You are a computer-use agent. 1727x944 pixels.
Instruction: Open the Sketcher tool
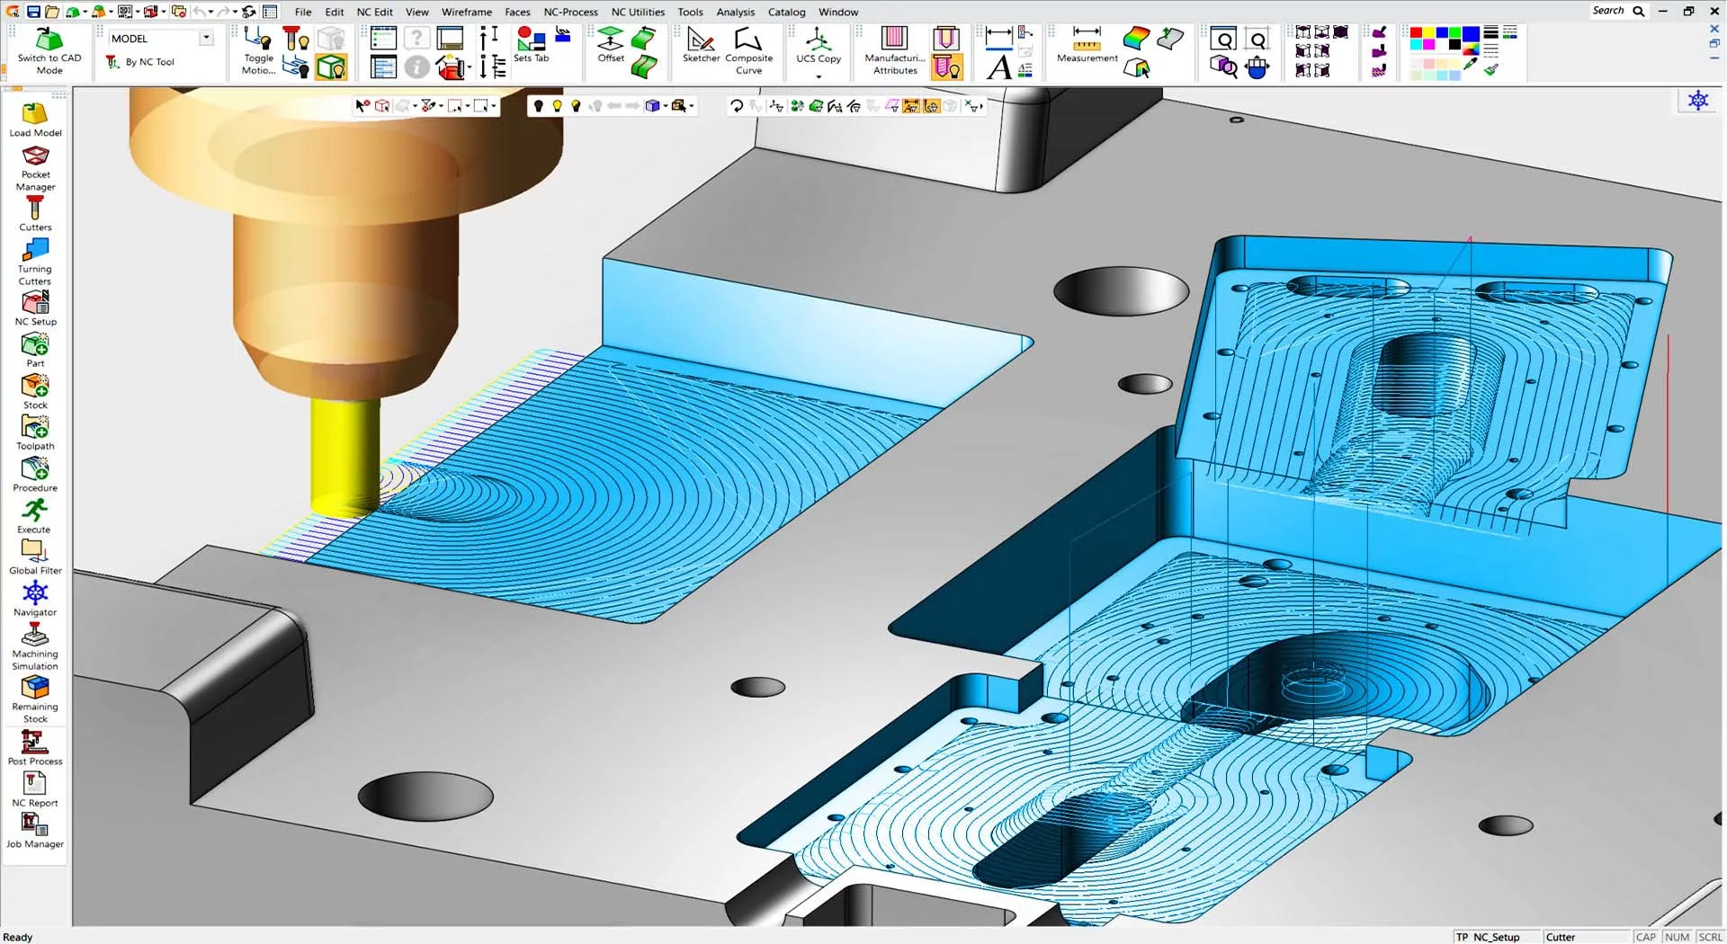tap(701, 46)
